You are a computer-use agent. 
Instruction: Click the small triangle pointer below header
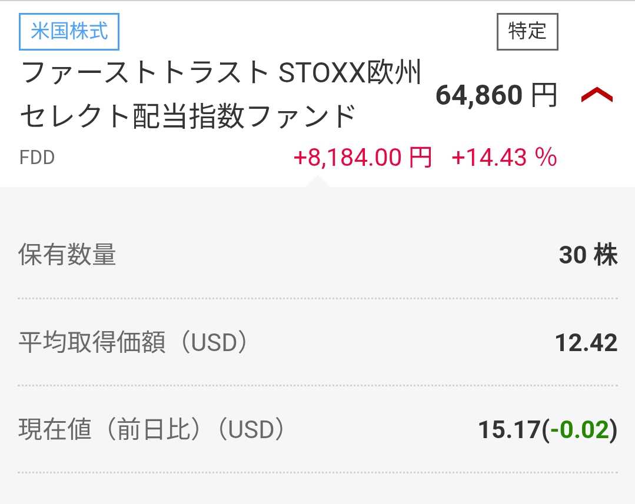tap(317, 181)
